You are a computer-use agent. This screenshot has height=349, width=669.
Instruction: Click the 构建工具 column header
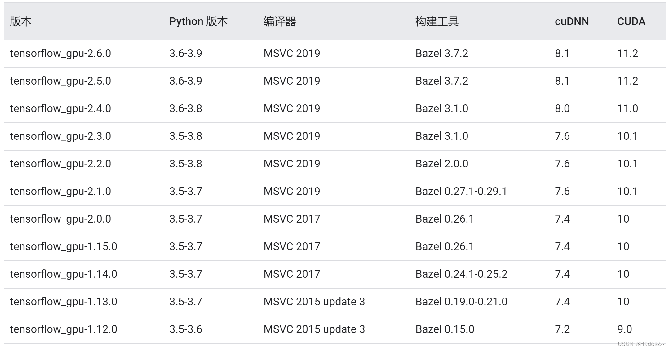click(x=437, y=21)
